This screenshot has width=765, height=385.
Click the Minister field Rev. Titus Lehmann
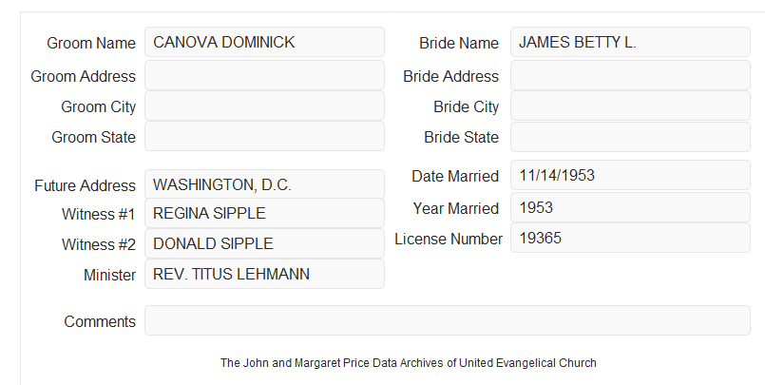pos(264,274)
